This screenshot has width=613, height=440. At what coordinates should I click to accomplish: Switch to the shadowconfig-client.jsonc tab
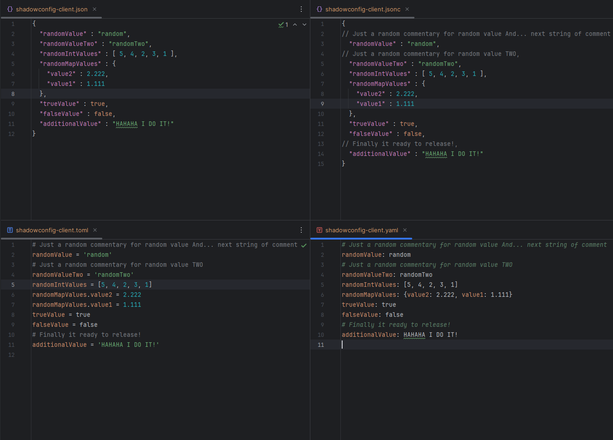(x=363, y=9)
